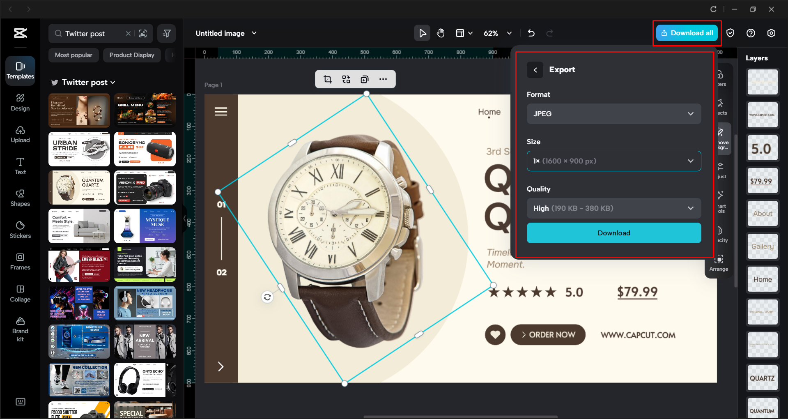Viewport: 788px width, 419px height.
Task: Click the rotate handle below the watch
Action: click(267, 297)
